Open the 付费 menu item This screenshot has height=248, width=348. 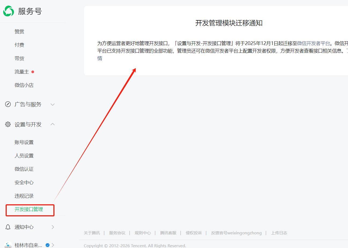[19, 45]
